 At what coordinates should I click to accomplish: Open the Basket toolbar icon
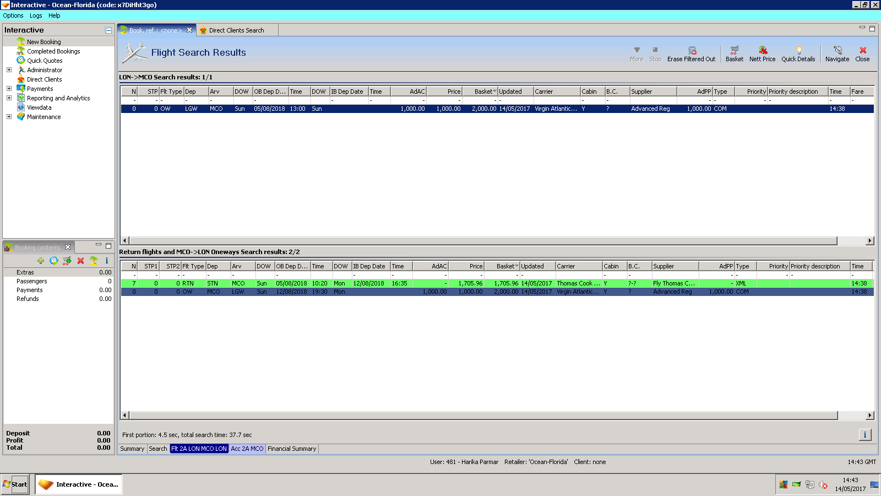pos(734,53)
